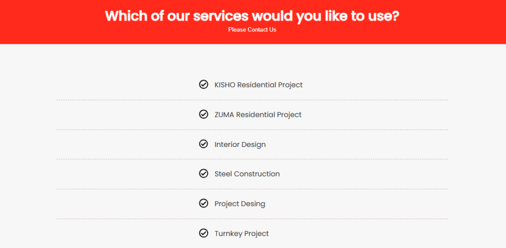Open the Turnkey Project service text

point(241,234)
